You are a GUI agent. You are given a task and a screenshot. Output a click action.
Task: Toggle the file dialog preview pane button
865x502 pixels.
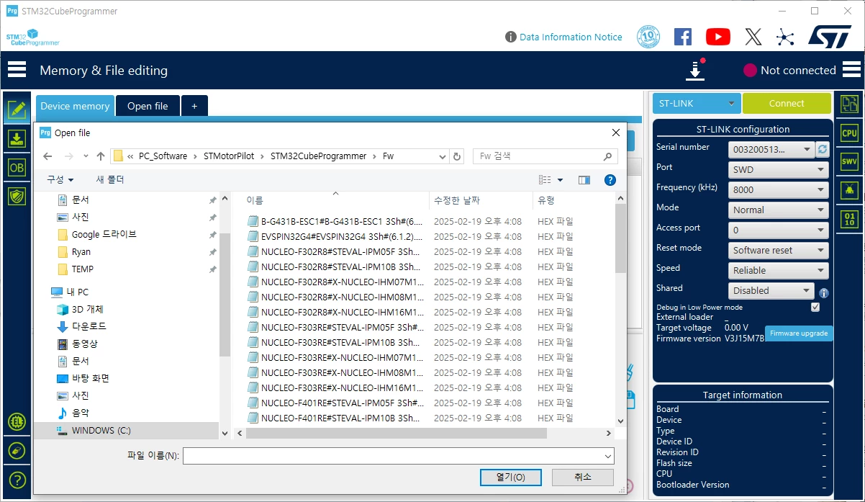coord(584,180)
